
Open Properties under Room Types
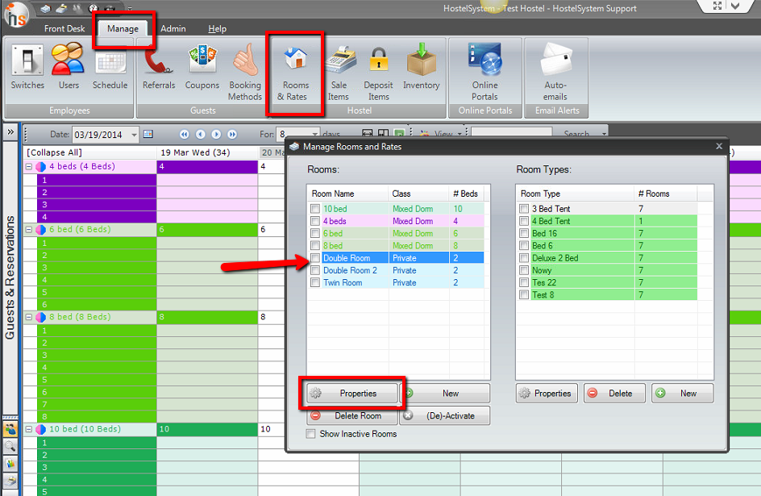tap(547, 393)
